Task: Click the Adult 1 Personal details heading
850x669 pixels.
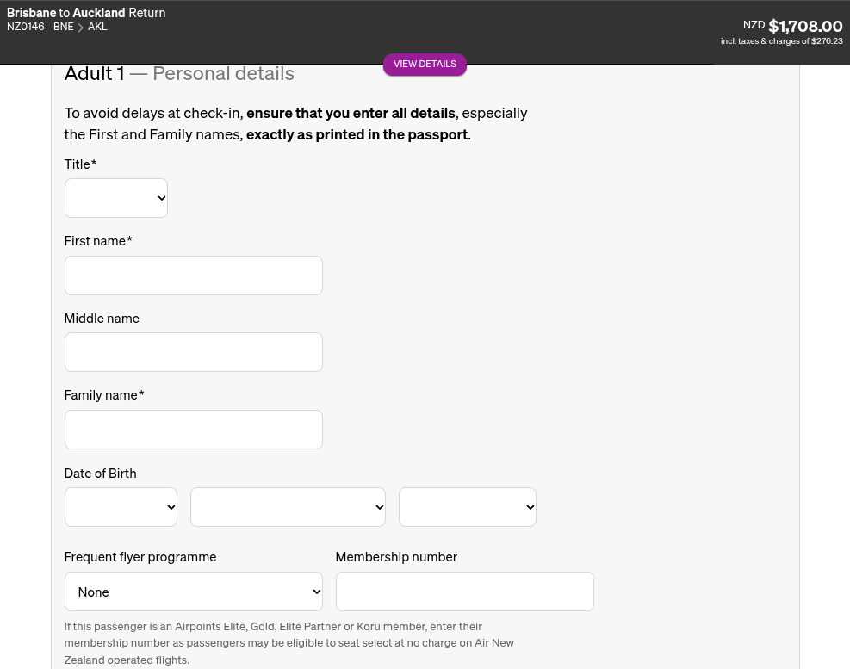Action: coord(179,73)
